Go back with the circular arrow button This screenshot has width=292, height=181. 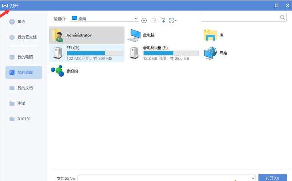(144, 20)
